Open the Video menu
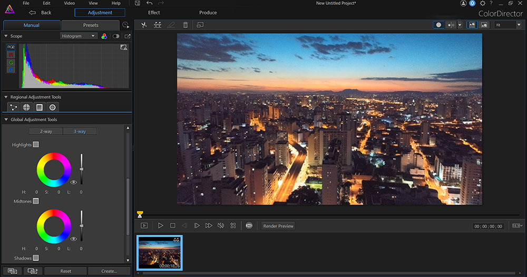This screenshot has height=277, width=527. tap(69, 3)
